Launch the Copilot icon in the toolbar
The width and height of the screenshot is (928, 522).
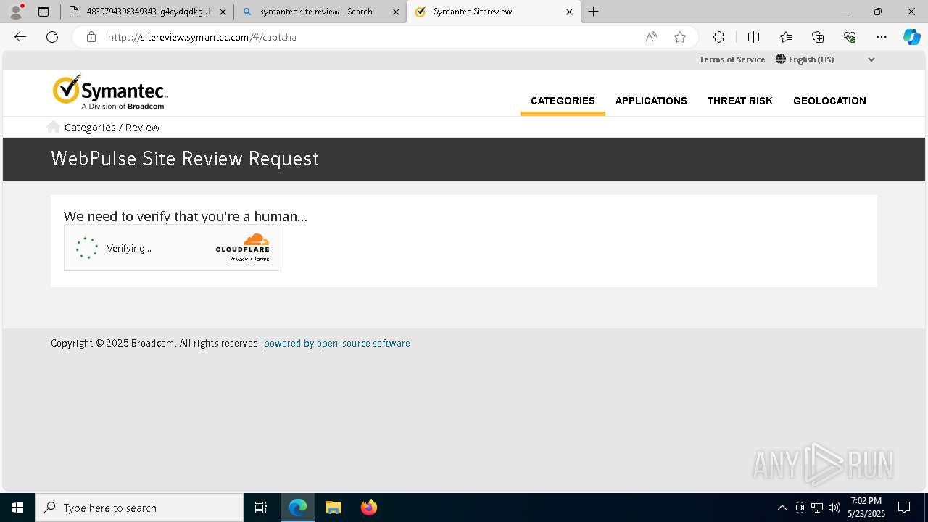click(x=911, y=37)
